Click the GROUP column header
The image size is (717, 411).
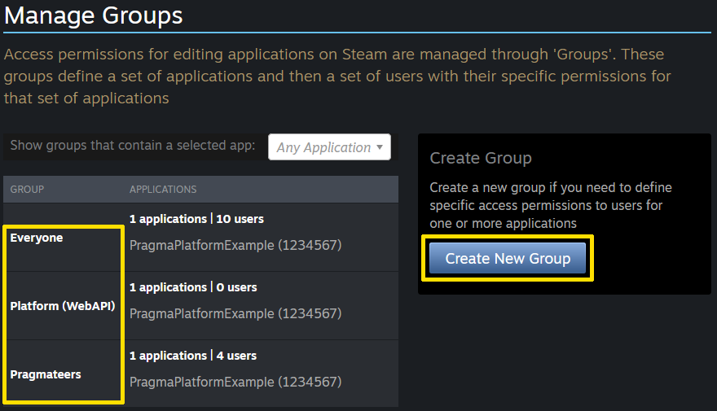(27, 190)
